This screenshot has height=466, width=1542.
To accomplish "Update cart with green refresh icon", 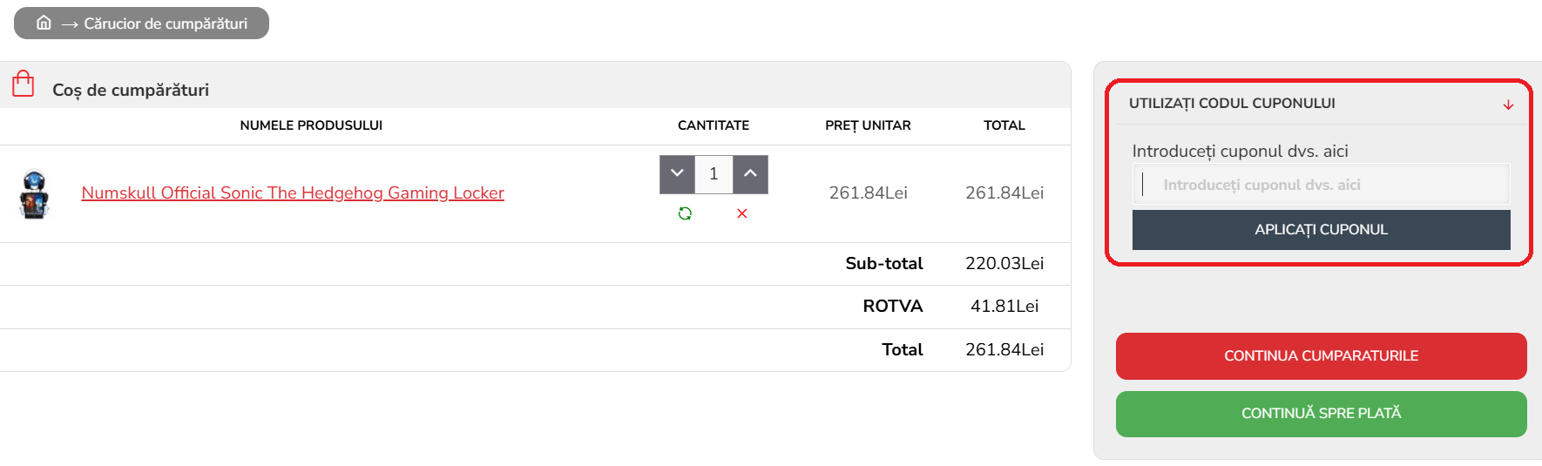I will coord(685,213).
